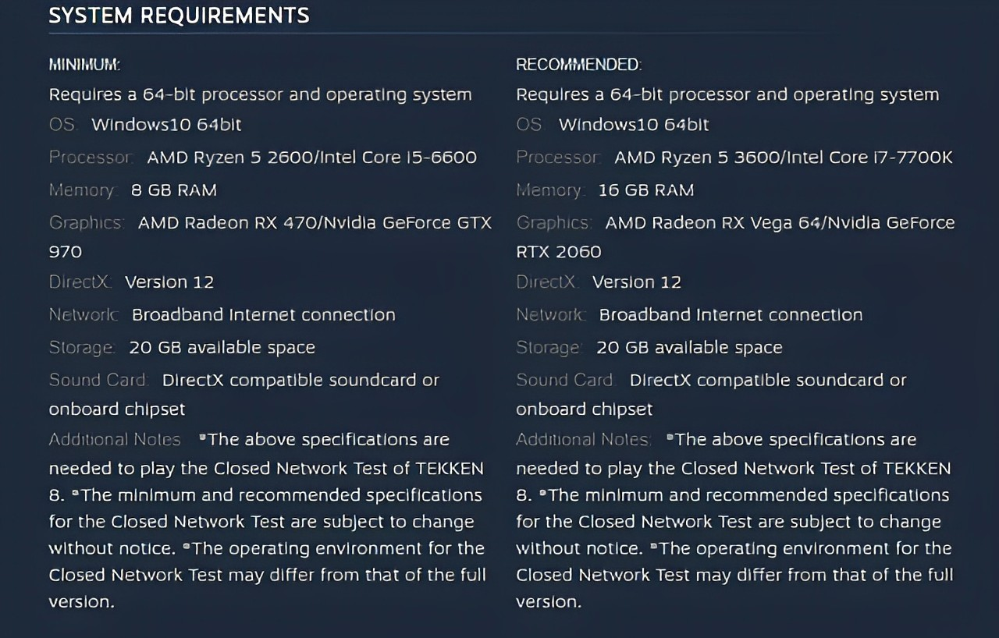Click Windows10 64bit under RECOMMENDED
The height and width of the screenshot is (638, 999).
634,125
